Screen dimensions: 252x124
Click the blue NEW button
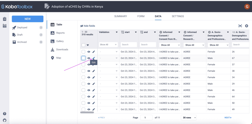28,19
